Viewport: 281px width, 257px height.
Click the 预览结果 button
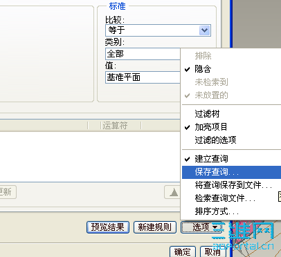pos(108,227)
